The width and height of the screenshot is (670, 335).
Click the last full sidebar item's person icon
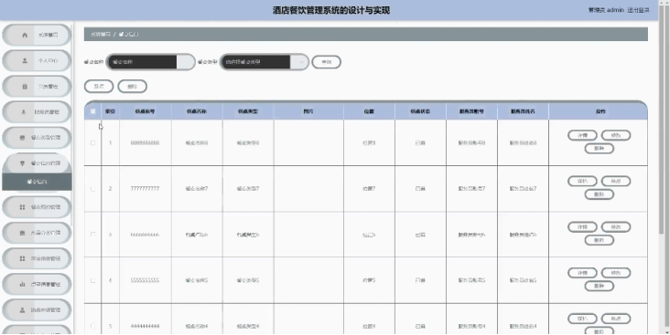pos(22,309)
